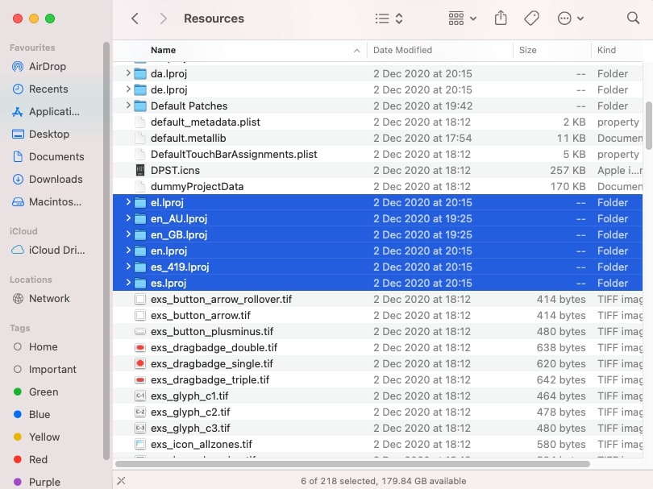Expand the Default Patches folder
The height and width of the screenshot is (489, 653).
pos(128,106)
